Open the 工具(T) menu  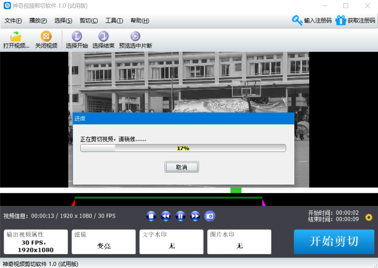pos(114,20)
